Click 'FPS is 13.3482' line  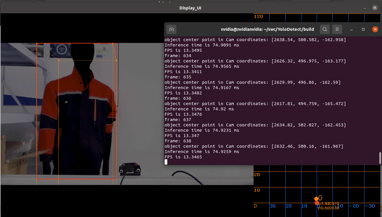coord(183,93)
